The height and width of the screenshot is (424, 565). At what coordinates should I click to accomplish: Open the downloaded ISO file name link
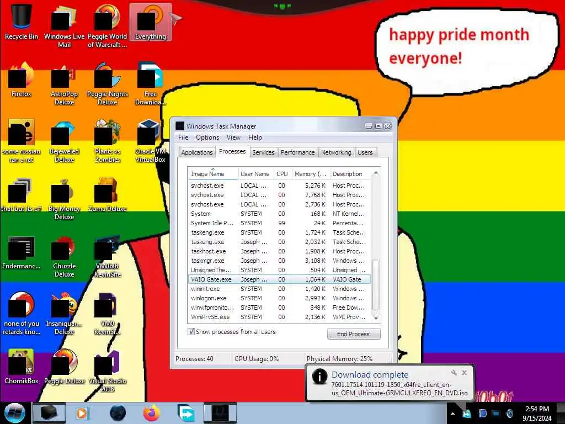coord(399,389)
